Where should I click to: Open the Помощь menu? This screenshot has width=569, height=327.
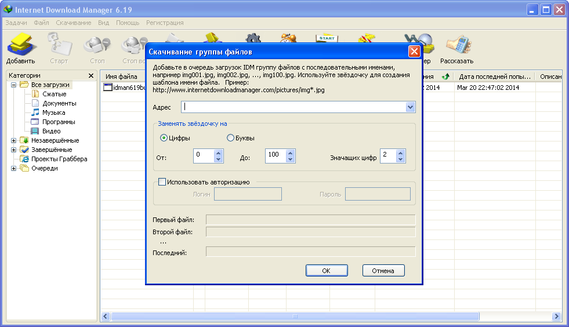coord(128,23)
